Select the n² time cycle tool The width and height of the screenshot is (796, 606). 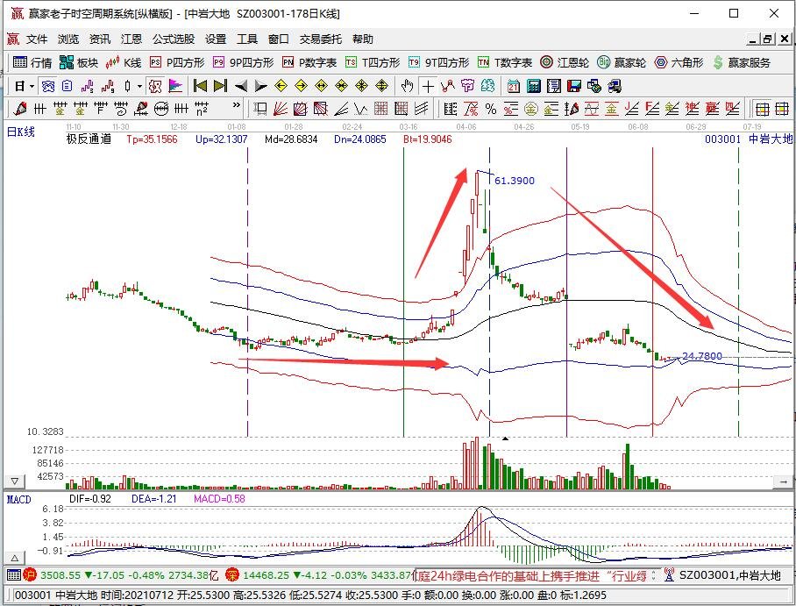(202, 109)
